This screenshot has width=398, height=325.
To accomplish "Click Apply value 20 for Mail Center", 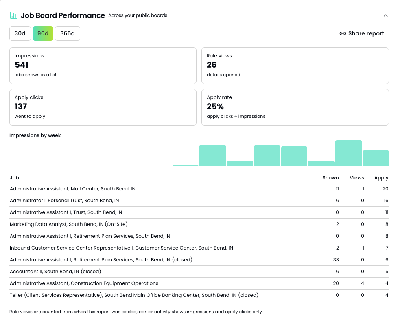I will click(385, 189).
